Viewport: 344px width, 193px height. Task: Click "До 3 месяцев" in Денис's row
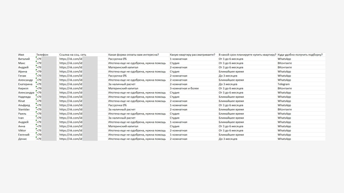click(x=228, y=139)
